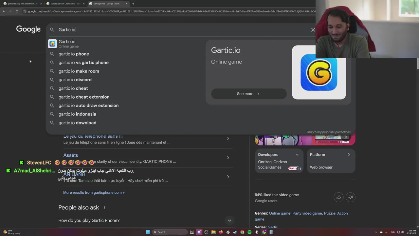
Task: Clear the search box with the X
Action: pyautogui.click(x=313, y=29)
